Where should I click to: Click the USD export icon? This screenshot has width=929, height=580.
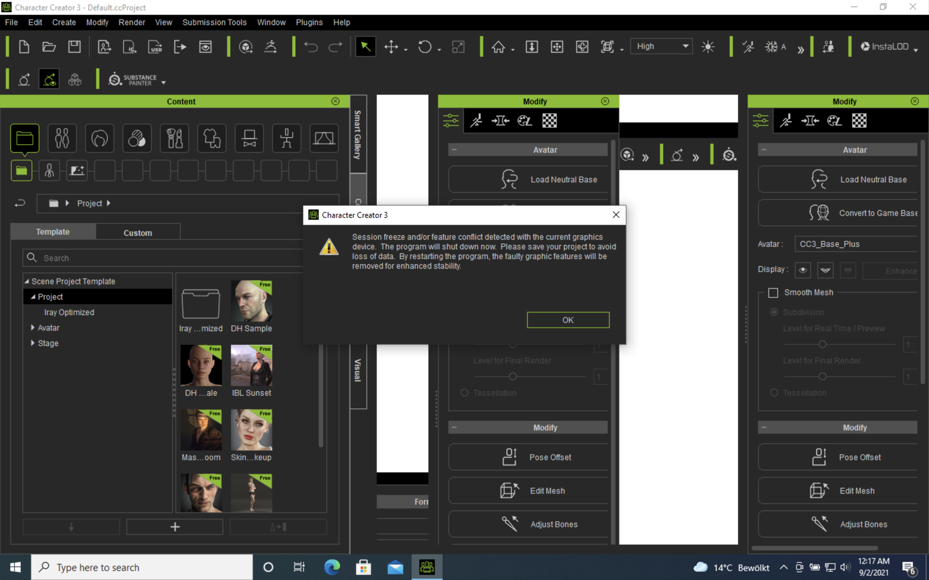click(x=155, y=47)
